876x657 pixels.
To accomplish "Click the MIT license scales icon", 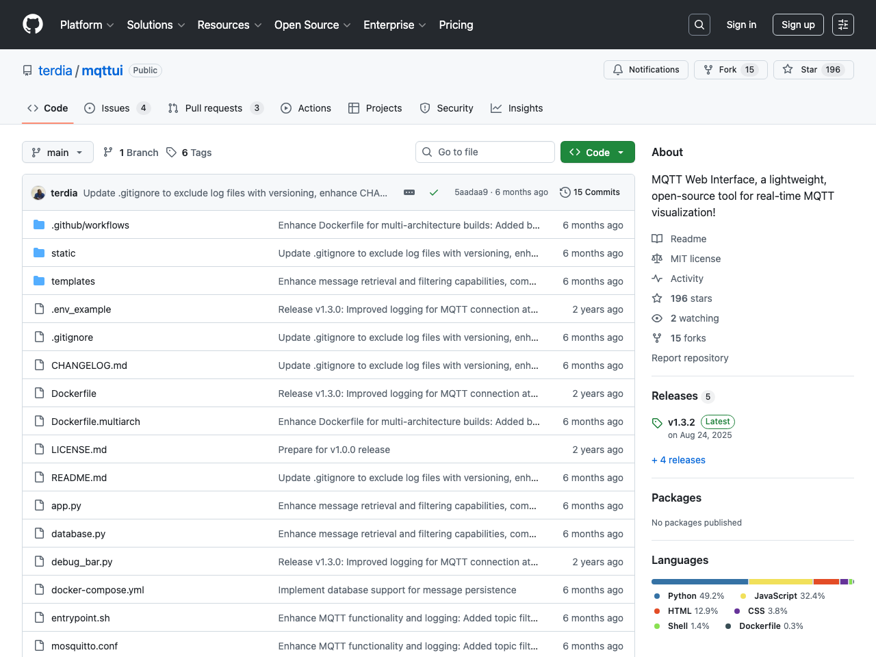I will coord(658,258).
